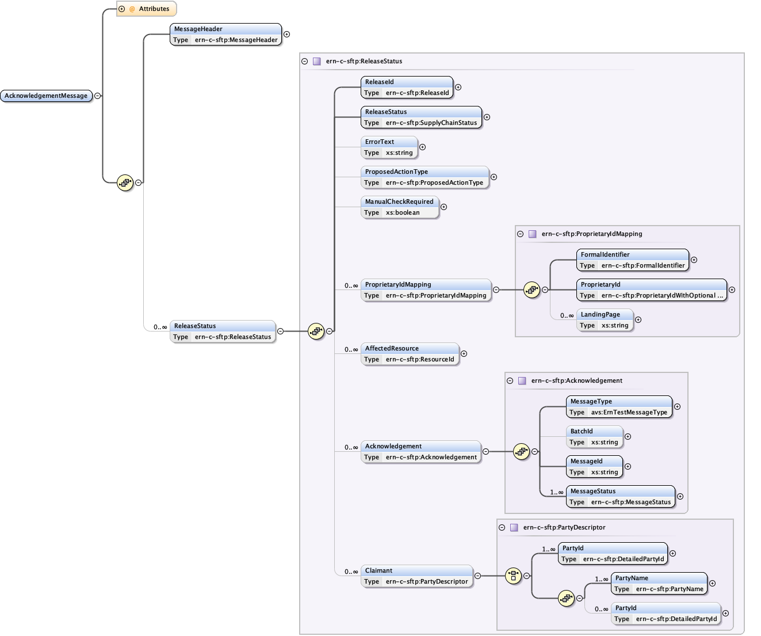This screenshot has width=761, height=636.
Task: Expand the Attributes node plus icon
Action: point(121,9)
